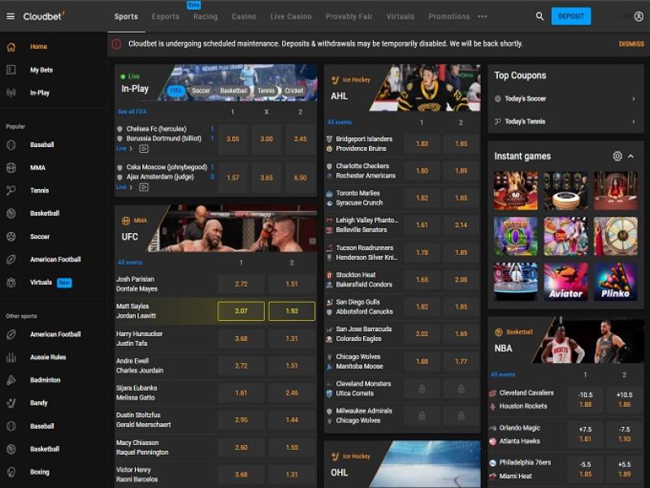The image size is (650, 488).
Task: Open the Plinko game thumbnail
Action: pos(615,282)
